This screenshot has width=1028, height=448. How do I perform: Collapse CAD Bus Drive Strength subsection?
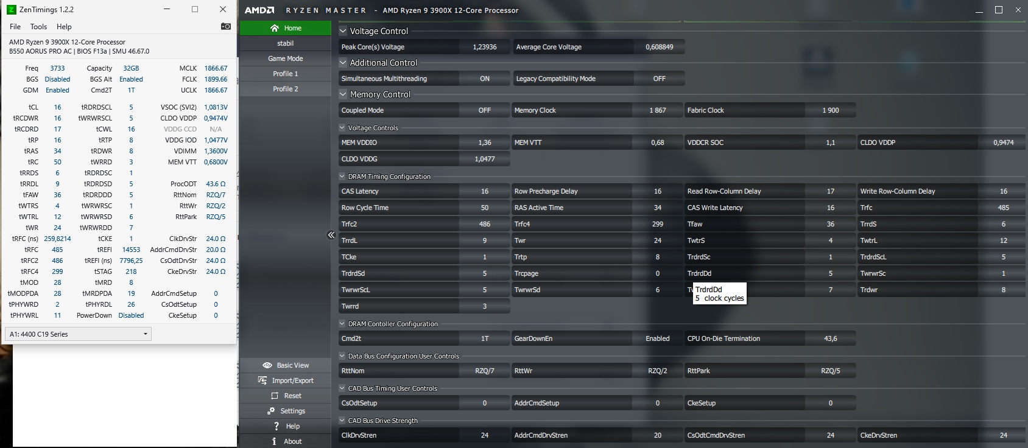tap(342, 421)
